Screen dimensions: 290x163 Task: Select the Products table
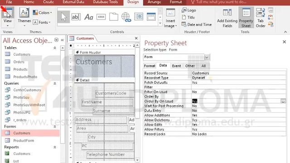click(20, 69)
